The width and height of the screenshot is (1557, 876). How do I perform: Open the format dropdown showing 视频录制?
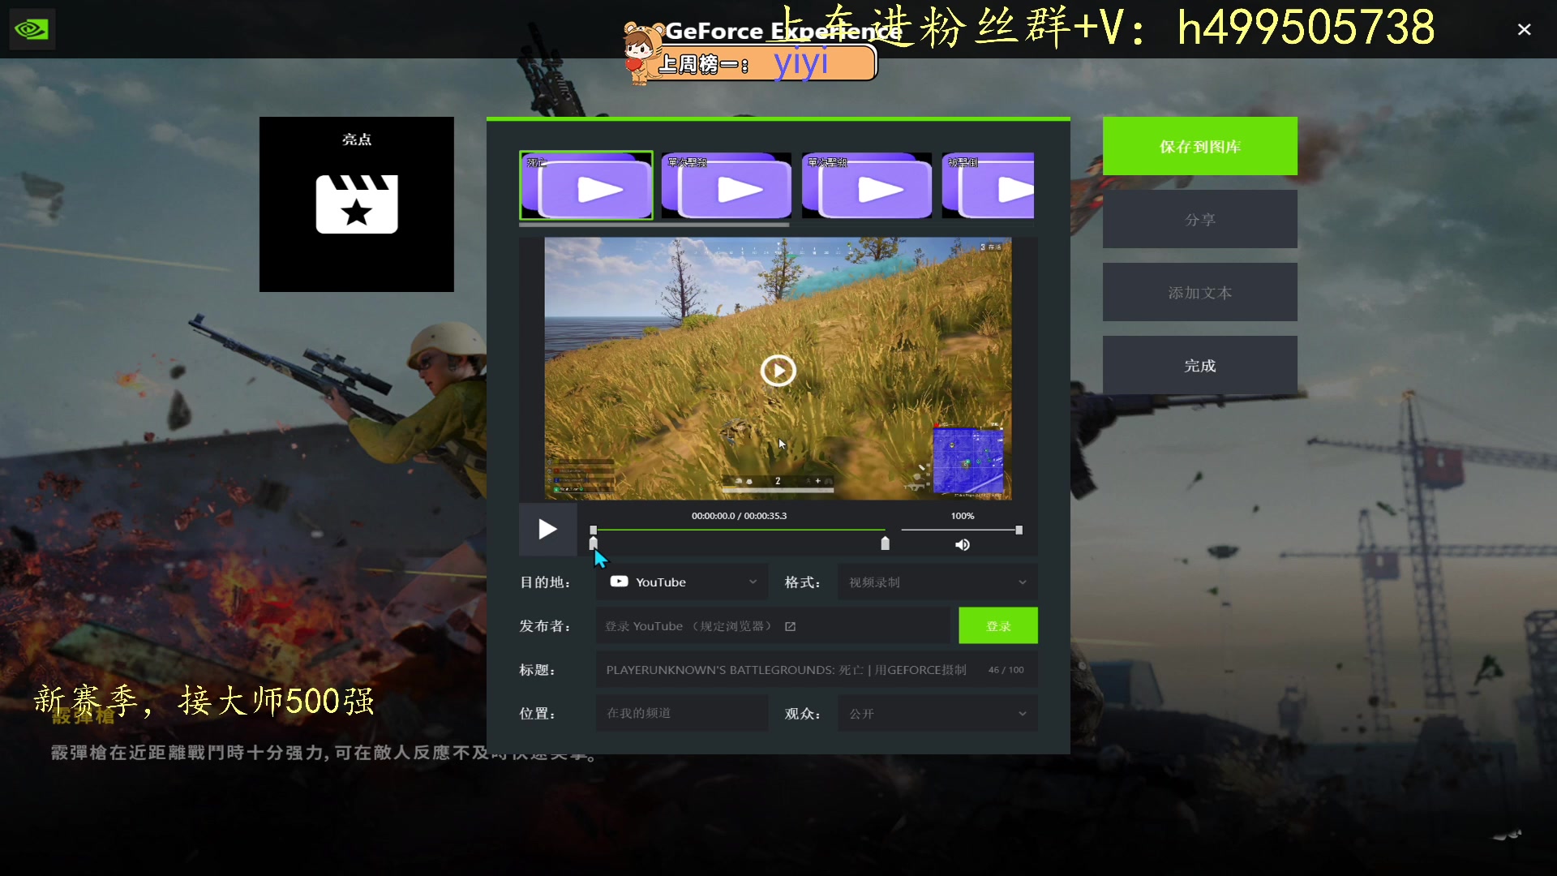(937, 582)
